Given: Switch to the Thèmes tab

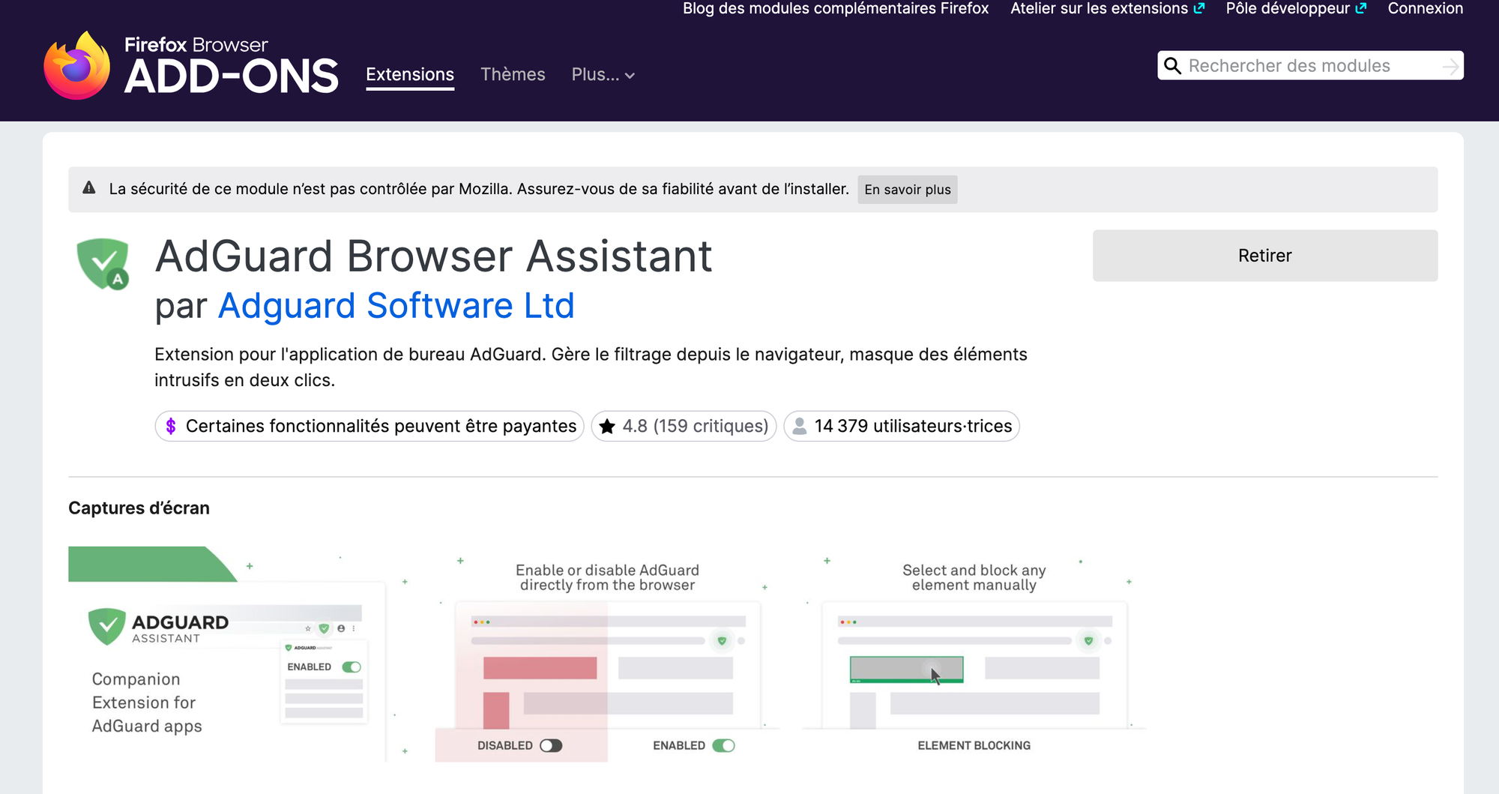Looking at the screenshot, I should [x=513, y=75].
